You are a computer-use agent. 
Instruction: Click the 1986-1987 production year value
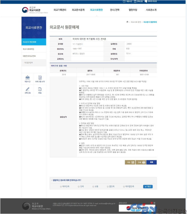tap(77, 49)
